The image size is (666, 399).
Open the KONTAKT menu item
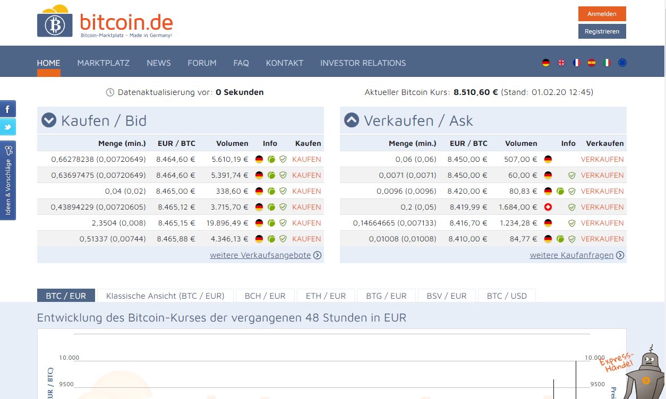[x=285, y=63]
